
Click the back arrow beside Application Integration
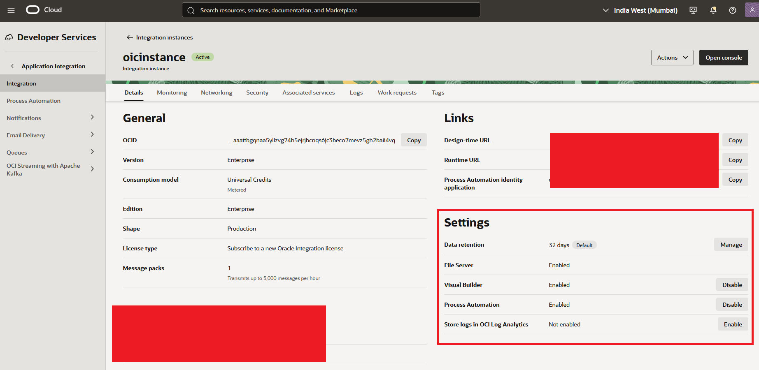tap(12, 66)
